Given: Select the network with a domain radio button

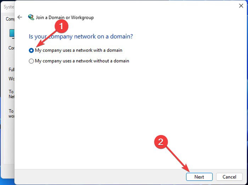Looking at the screenshot, I should click(31, 50).
